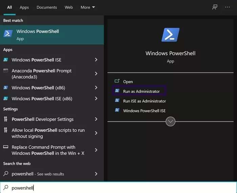Open Replace Command Prompt with PowerShell setting
The height and width of the screenshot is (193, 237).
52,150
